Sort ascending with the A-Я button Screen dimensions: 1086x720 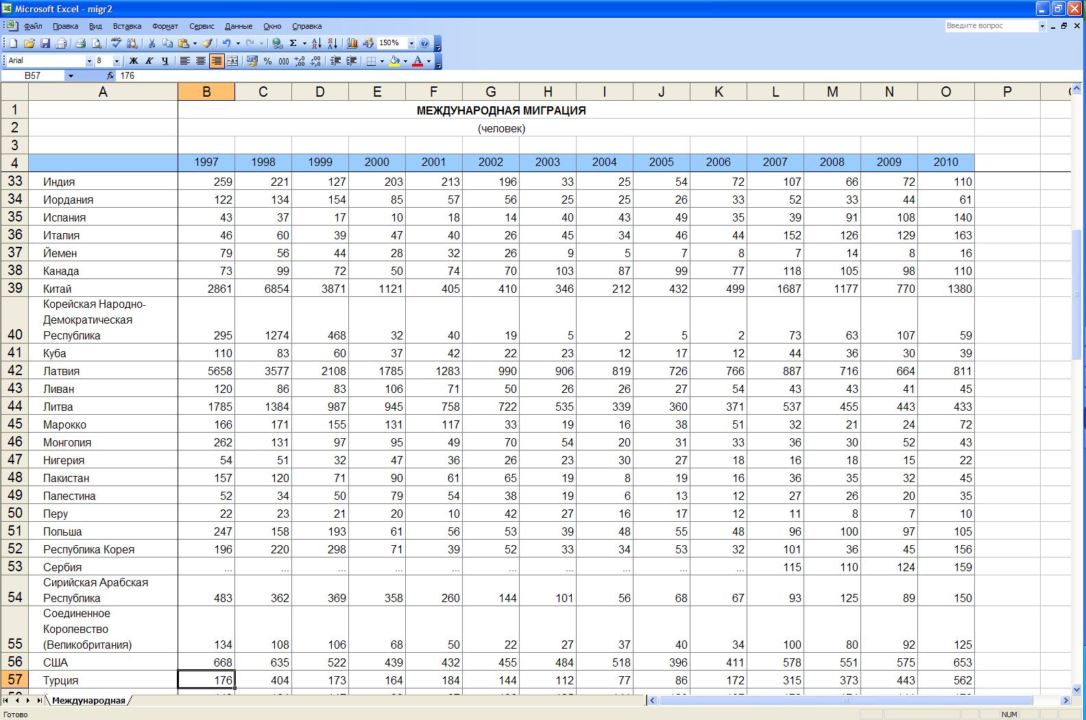316,43
